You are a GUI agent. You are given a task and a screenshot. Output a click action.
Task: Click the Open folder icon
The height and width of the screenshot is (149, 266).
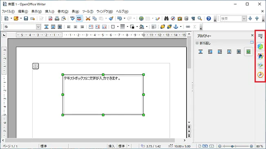[16, 18]
